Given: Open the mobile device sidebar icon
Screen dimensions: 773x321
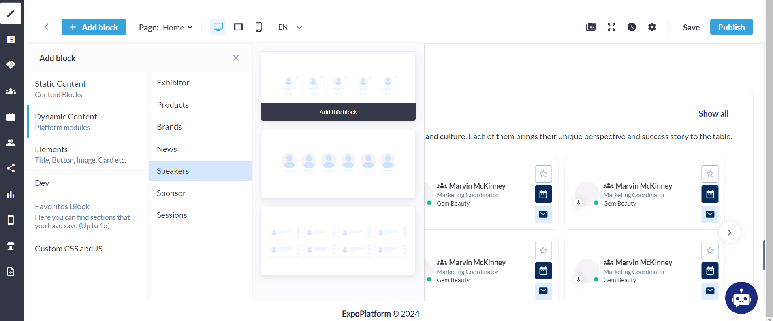Looking at the screenshot, I should click(11, 220).
